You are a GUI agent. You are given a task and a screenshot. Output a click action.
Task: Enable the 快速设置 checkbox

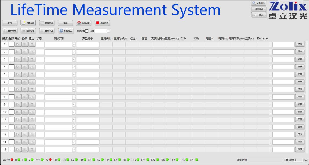87,31
